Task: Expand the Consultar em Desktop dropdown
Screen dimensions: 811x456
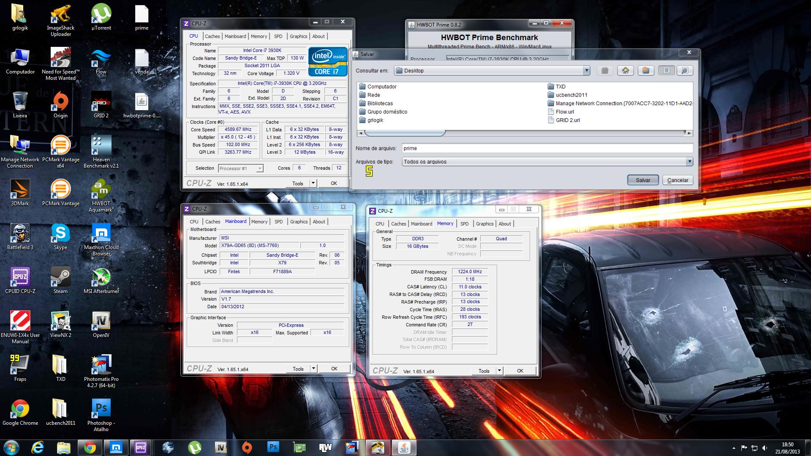Action: 586,71
